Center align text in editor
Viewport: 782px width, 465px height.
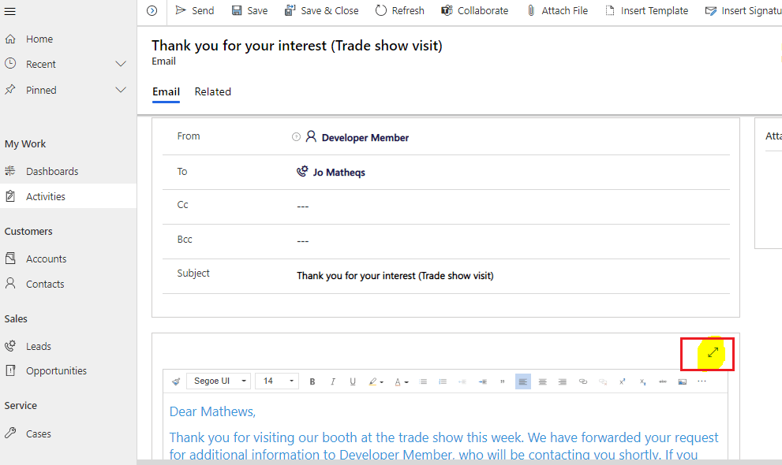[543, 381]
